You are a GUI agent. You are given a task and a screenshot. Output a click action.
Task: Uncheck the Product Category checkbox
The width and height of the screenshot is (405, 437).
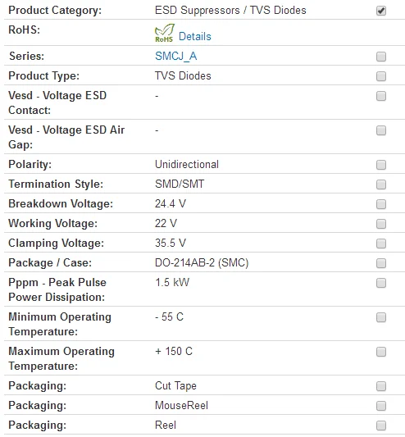[x=381, y=11]
